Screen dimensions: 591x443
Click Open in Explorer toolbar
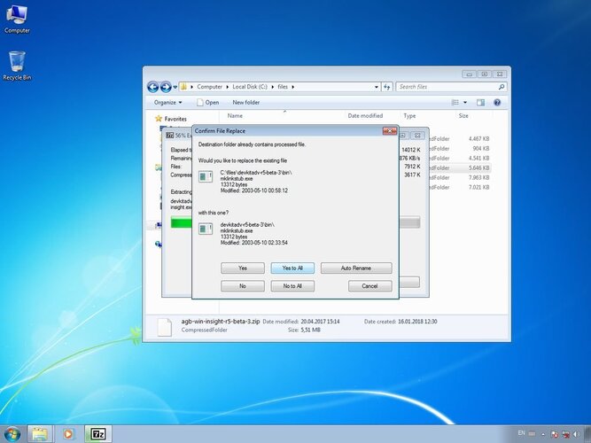coord(207,102)
